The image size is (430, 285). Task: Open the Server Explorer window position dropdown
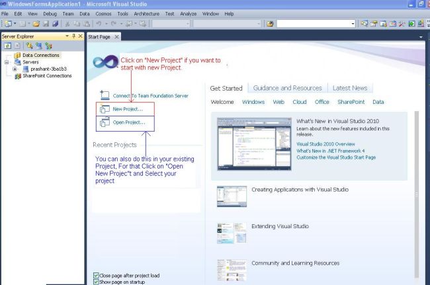[x=67, y=36]
